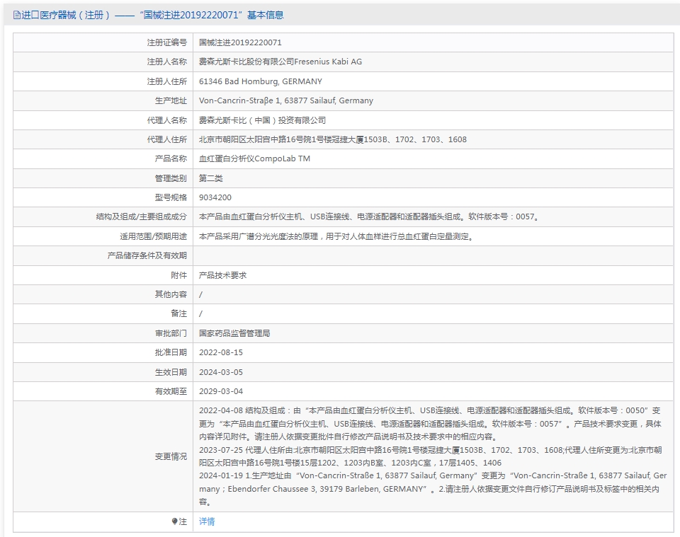
Task: Click the 备注 label
Action: (178, 313)
